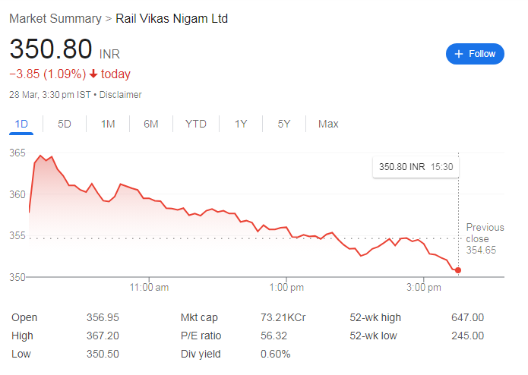Click the 350.80 INR price tooltip
The image size is (528, 375).
(x=416, y=166)
